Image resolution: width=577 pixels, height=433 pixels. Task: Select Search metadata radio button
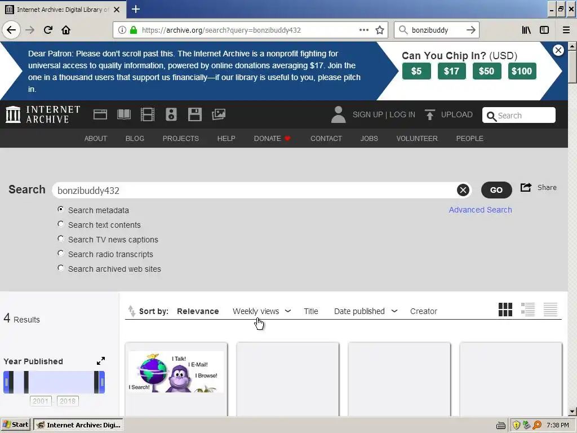tap(61, 209)
